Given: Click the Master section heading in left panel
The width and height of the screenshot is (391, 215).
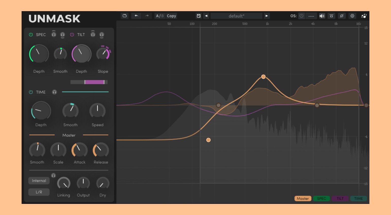Looking at the screenshot, I should (69, 135).
